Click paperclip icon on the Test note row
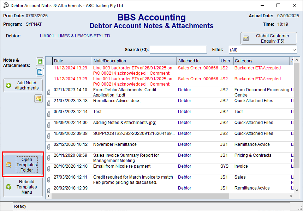Viewport: 303px width, 211px height. [x=49, y=114]
